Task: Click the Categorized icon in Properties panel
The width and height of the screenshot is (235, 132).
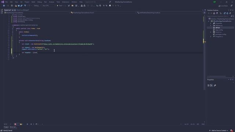Action: pyautogui.click(x=208, y=85)
